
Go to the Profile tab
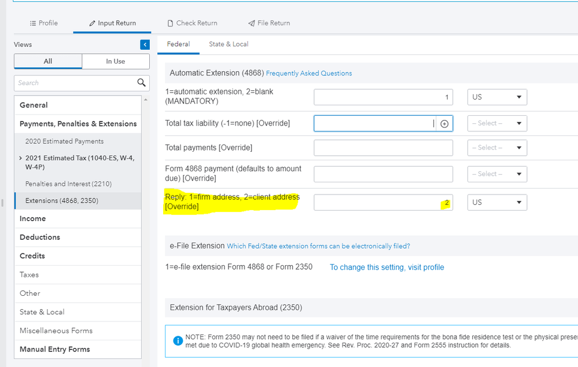coord(44,23)
